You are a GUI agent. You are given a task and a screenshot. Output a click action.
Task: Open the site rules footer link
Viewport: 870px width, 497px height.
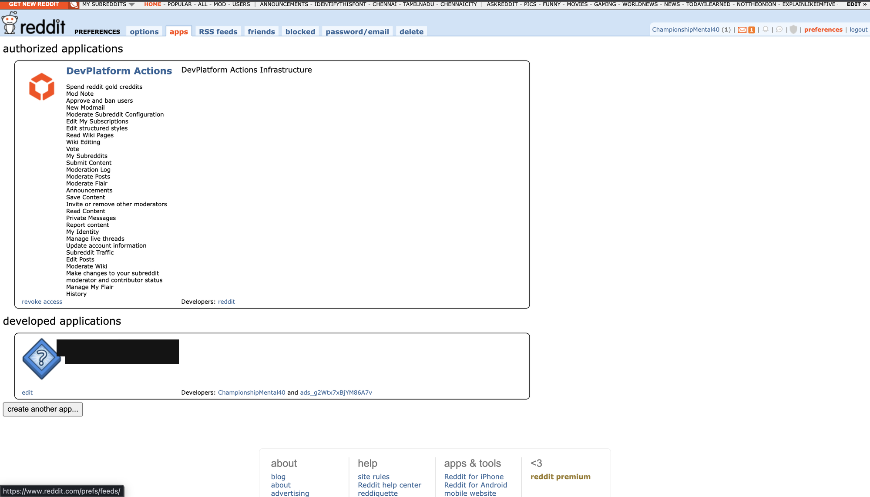(x=373, y=477)
